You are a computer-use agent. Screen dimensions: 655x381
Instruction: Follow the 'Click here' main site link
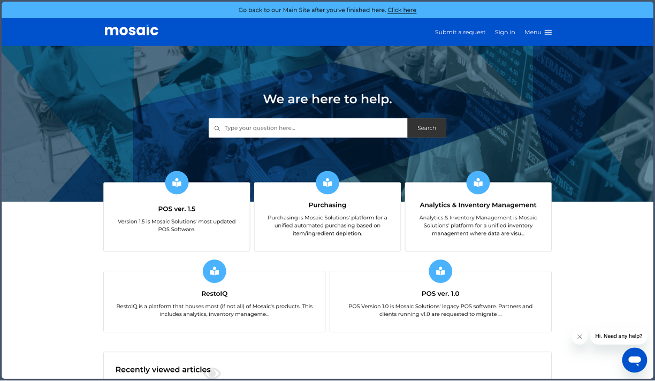pos(402,10)
